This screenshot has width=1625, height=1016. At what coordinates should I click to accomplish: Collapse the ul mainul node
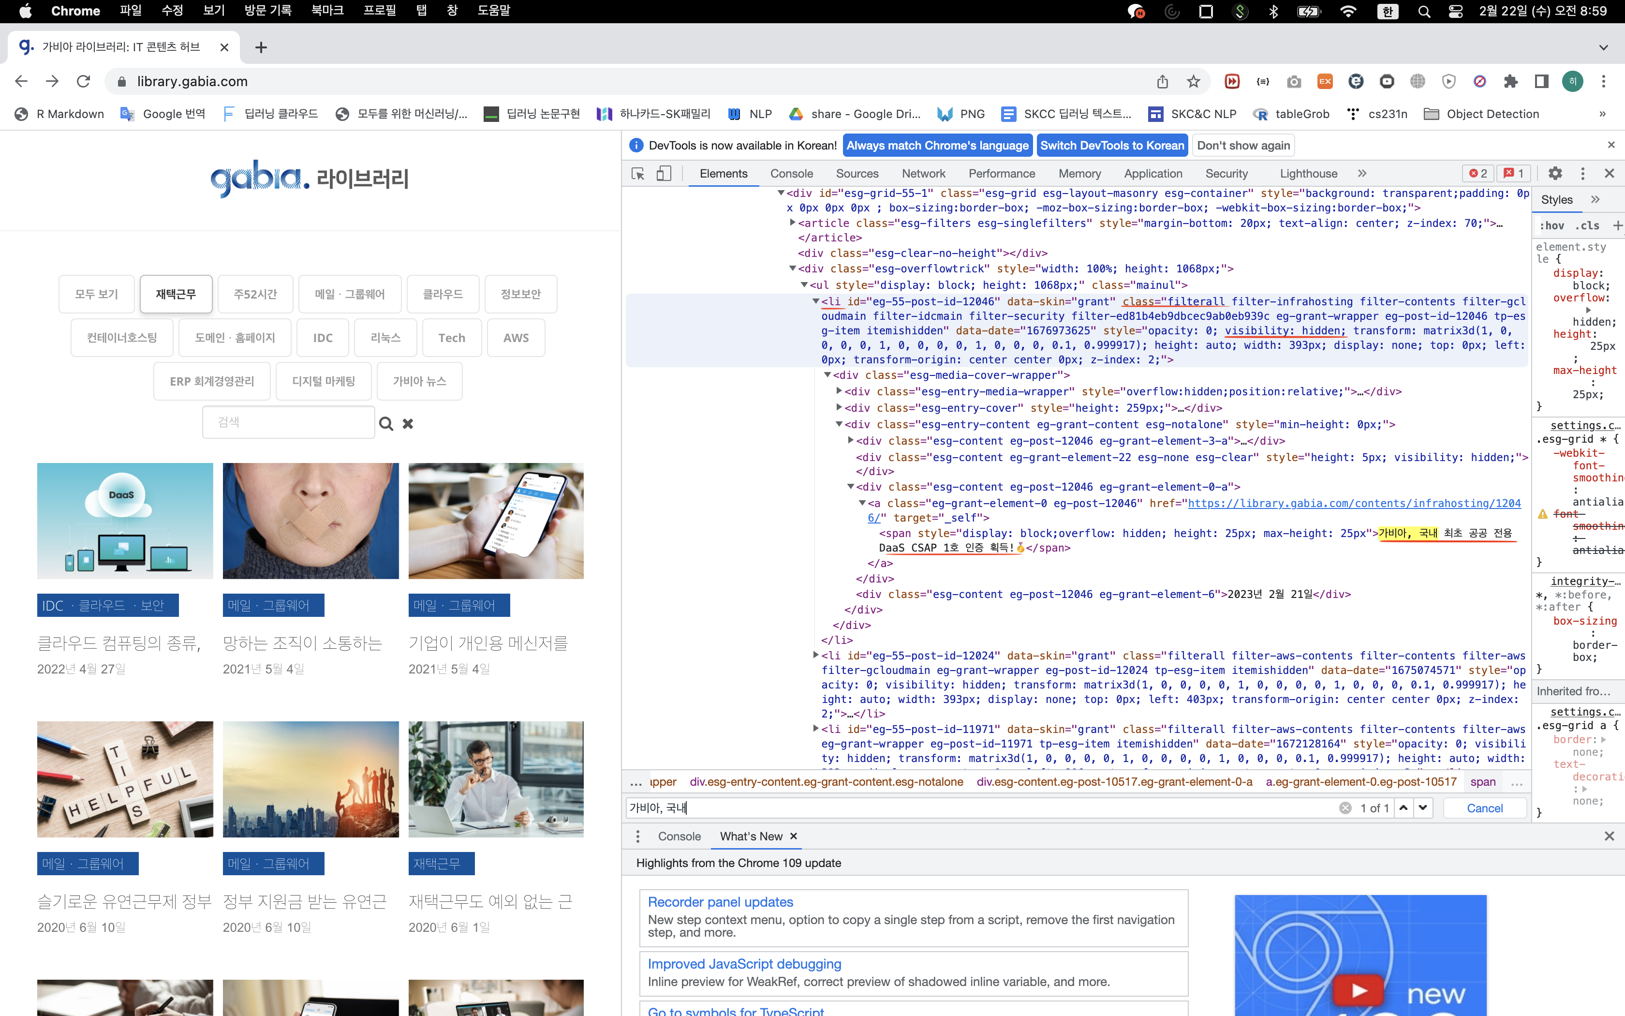pos(804,285)
